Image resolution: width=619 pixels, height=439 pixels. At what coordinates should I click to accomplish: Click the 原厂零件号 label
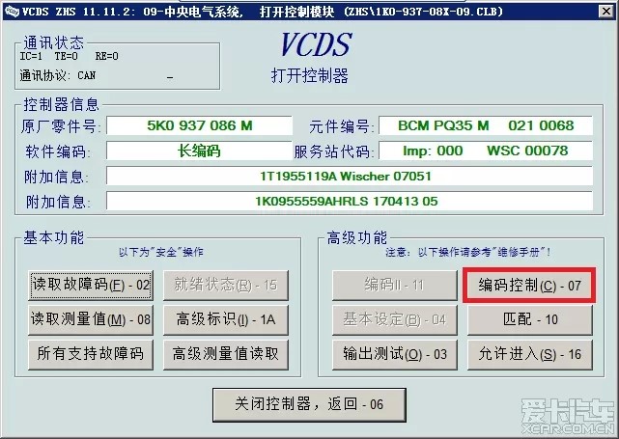61,126
